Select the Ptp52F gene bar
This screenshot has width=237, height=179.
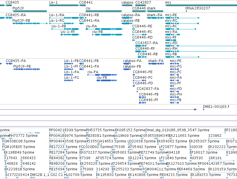pos(30,11)
